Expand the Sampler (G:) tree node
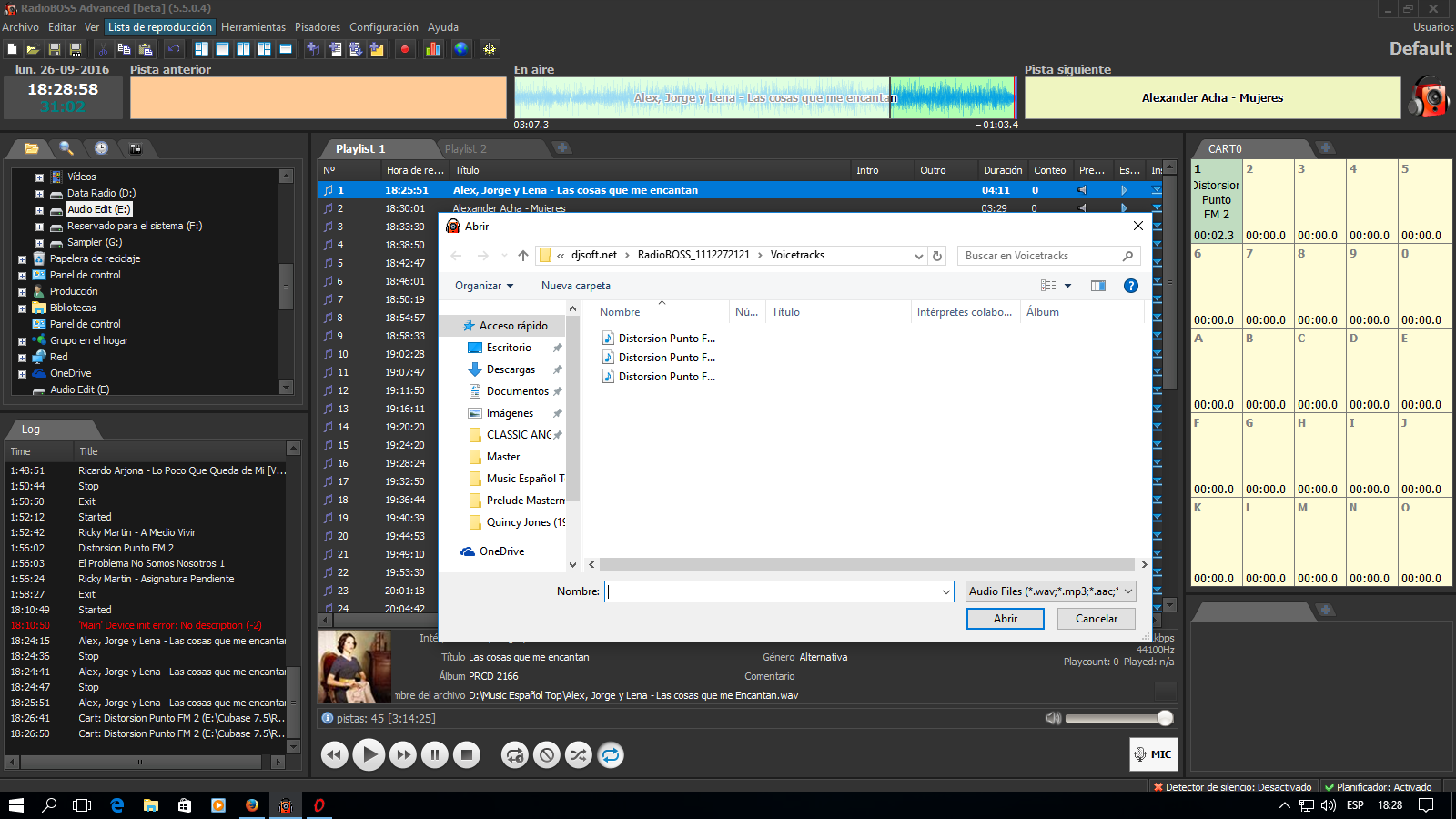Image resolution: width=1456 pixels, height=819 pixels. 39,243
